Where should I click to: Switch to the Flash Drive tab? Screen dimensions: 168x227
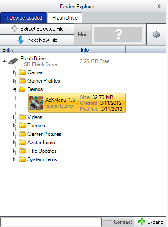65,18
